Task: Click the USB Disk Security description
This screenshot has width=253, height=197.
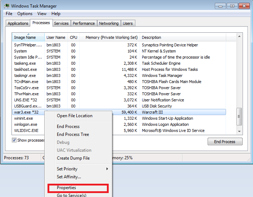Action: [157, 106]
